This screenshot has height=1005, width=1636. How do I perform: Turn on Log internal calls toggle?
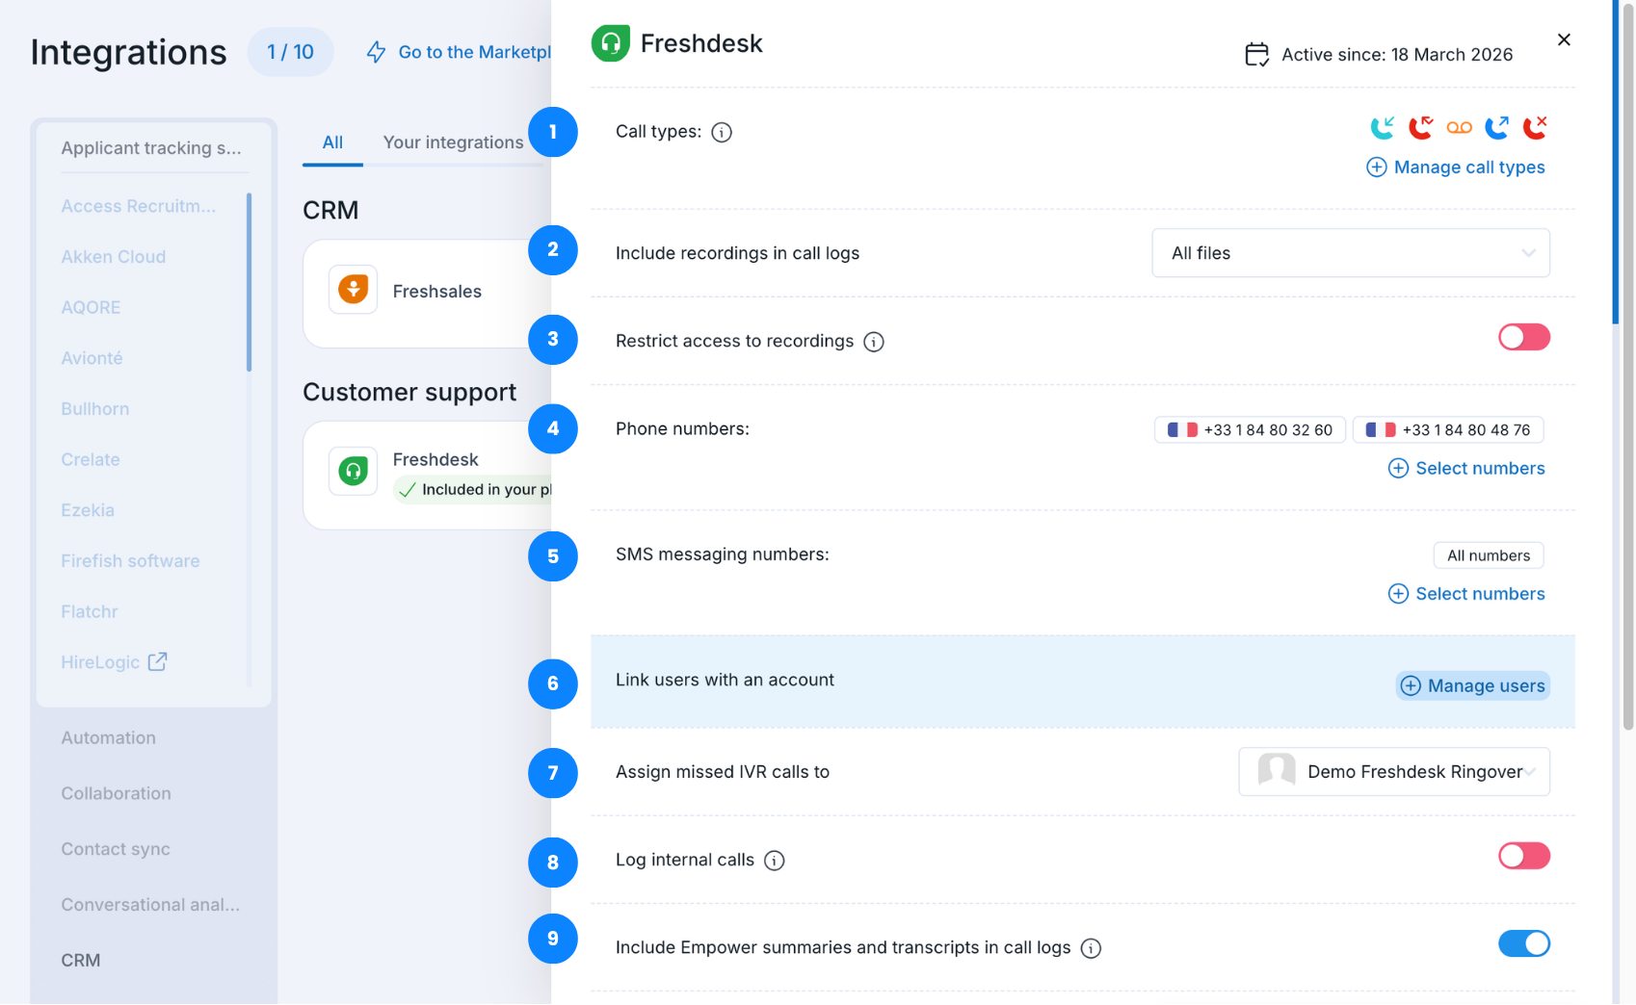click(x=1523, y=856)
